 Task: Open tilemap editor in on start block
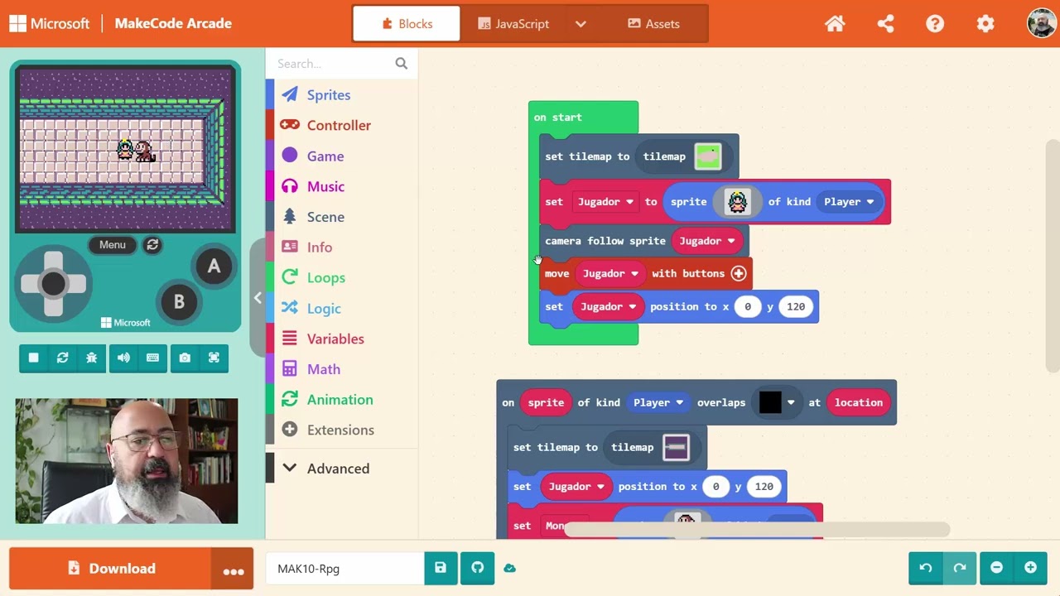click(x=708, y=156)
